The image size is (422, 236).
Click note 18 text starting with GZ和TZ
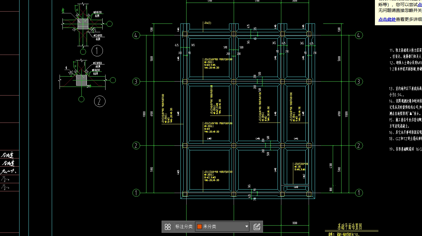click(x=405, y=139)
